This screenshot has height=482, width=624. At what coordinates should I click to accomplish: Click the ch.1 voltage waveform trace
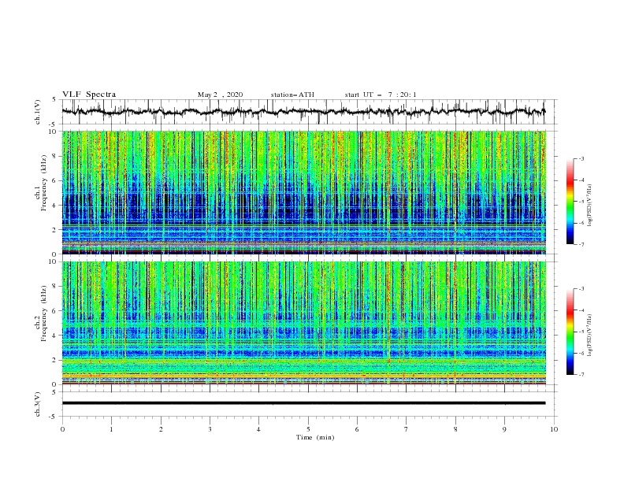[x=303, y=112]
